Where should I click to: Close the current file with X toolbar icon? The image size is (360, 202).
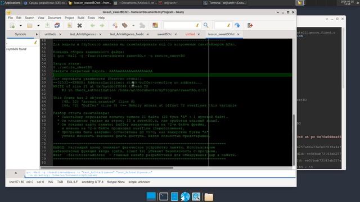[79, 25]
